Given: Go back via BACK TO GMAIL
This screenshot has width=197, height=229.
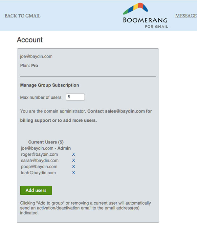Looking at the screenshot, I should coord(23,16).
